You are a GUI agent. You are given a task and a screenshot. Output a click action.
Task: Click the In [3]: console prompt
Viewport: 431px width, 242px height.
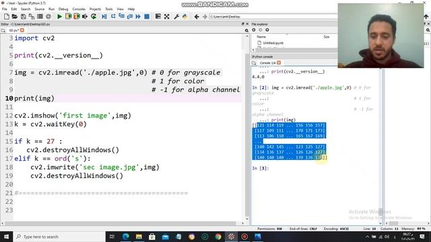pyautogui.click(x=261, y=168)
